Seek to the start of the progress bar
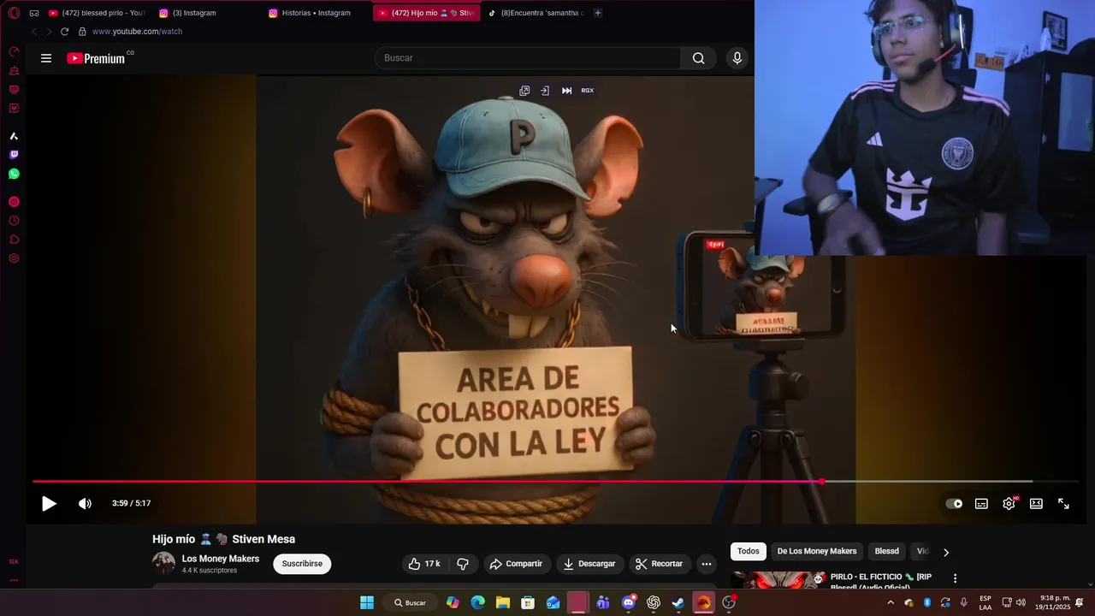Image resolution: width=1095 pixels, height=616 pixels. [34, 482]
